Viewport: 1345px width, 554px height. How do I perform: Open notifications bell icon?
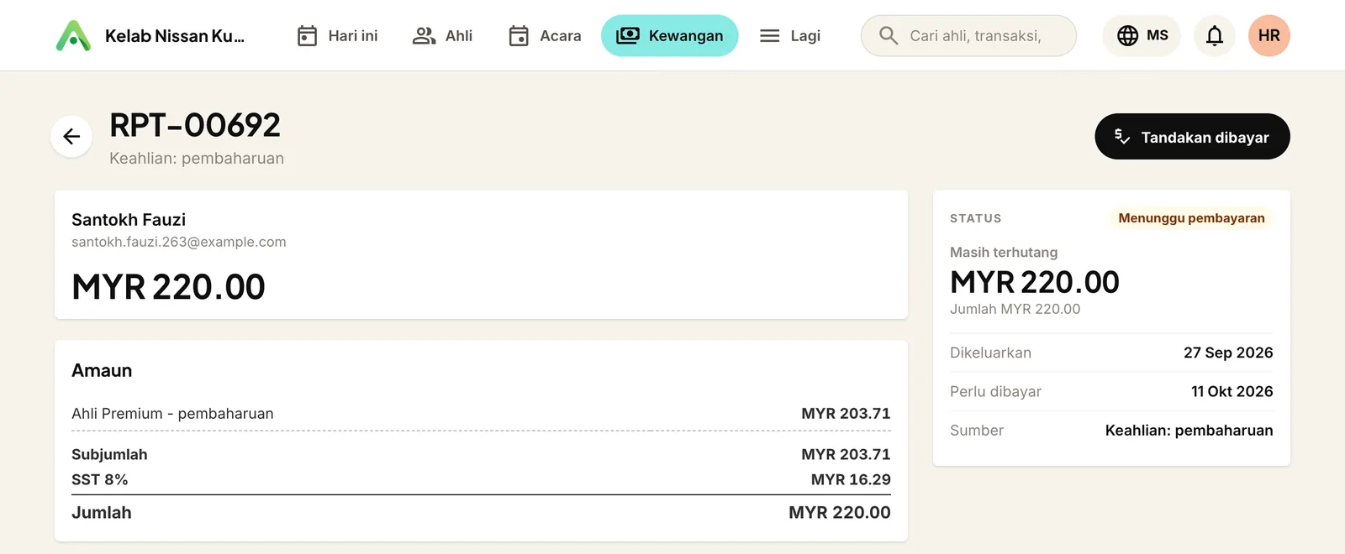click(x=1215, y=36)
